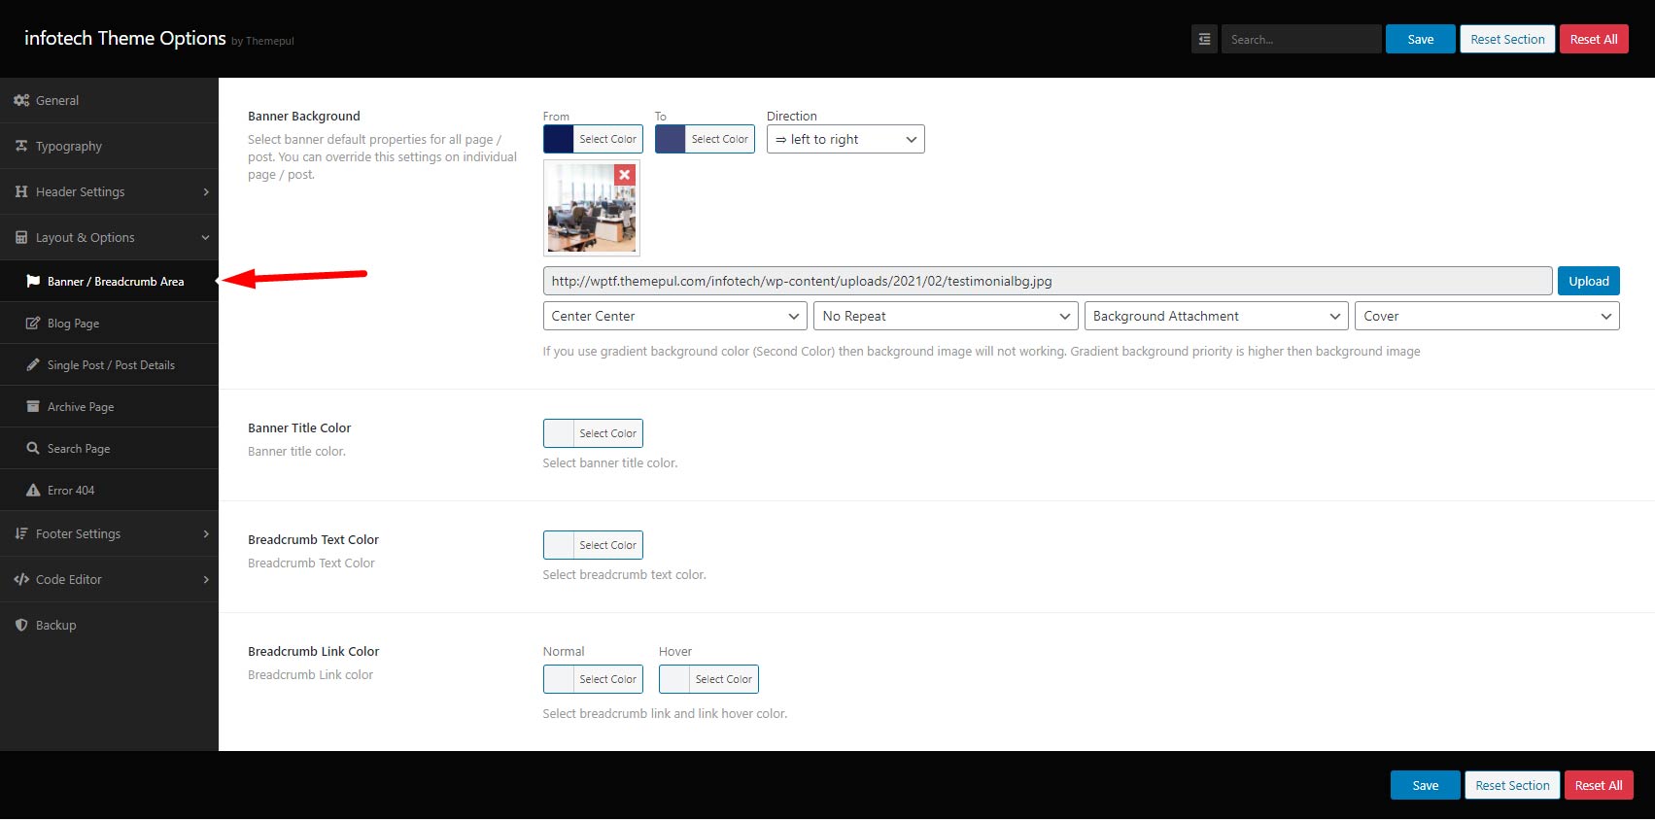Viewport: 1655px width, 820px height.
Task: Click the Breadcrumb Link Color heading
Action: point(313,651)
